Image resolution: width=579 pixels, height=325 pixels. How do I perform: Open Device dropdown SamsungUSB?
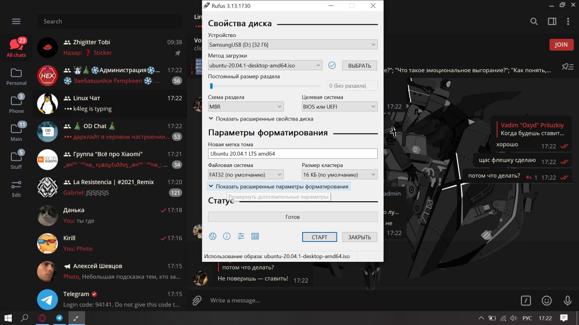tap(293, 45)
